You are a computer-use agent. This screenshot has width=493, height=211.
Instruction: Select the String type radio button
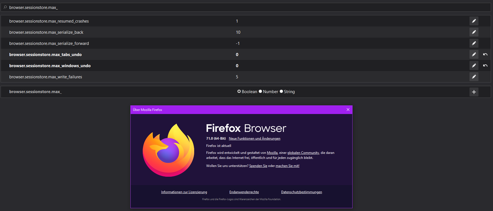281,91
